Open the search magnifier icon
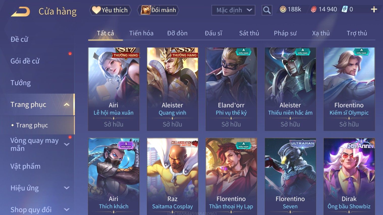The height and width of the screenshot is (215, 383). pyautogui.click(x=267, y=10)
